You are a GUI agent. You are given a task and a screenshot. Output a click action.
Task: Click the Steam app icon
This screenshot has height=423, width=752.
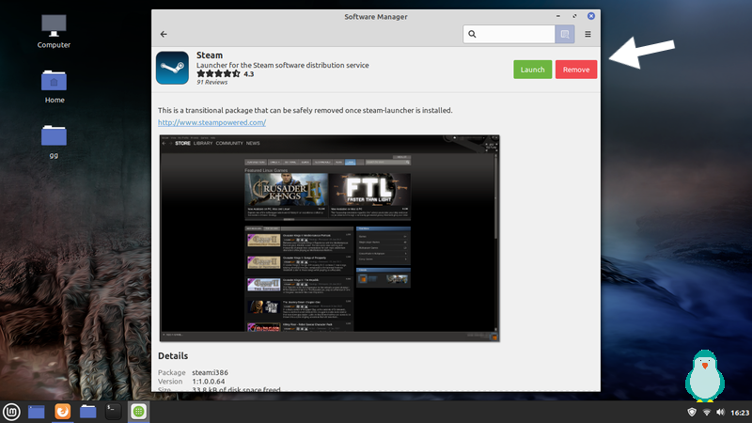[x=172, y=68]
